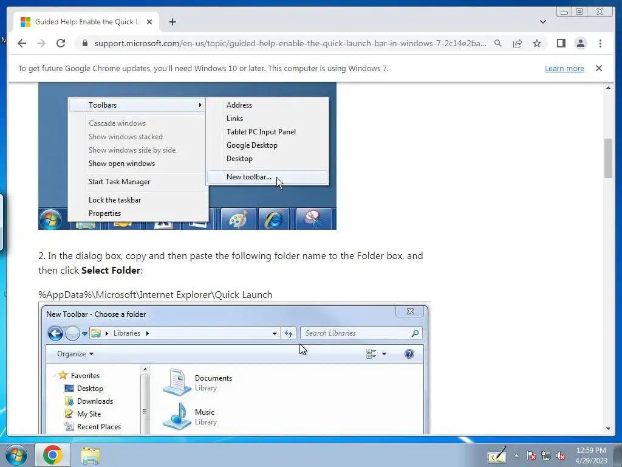Image resolution: width=622 pixels, height=467 pixels.
Task: Open the Chrome profile avatar
Action: [580, 43]
